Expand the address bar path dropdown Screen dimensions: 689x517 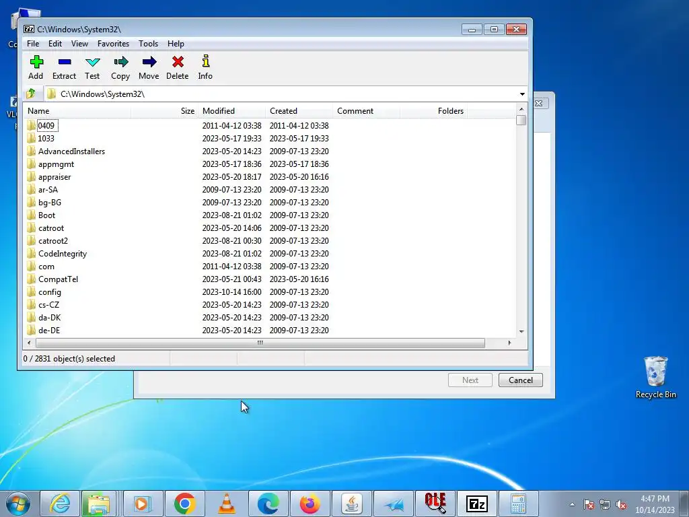pos(522,94)
